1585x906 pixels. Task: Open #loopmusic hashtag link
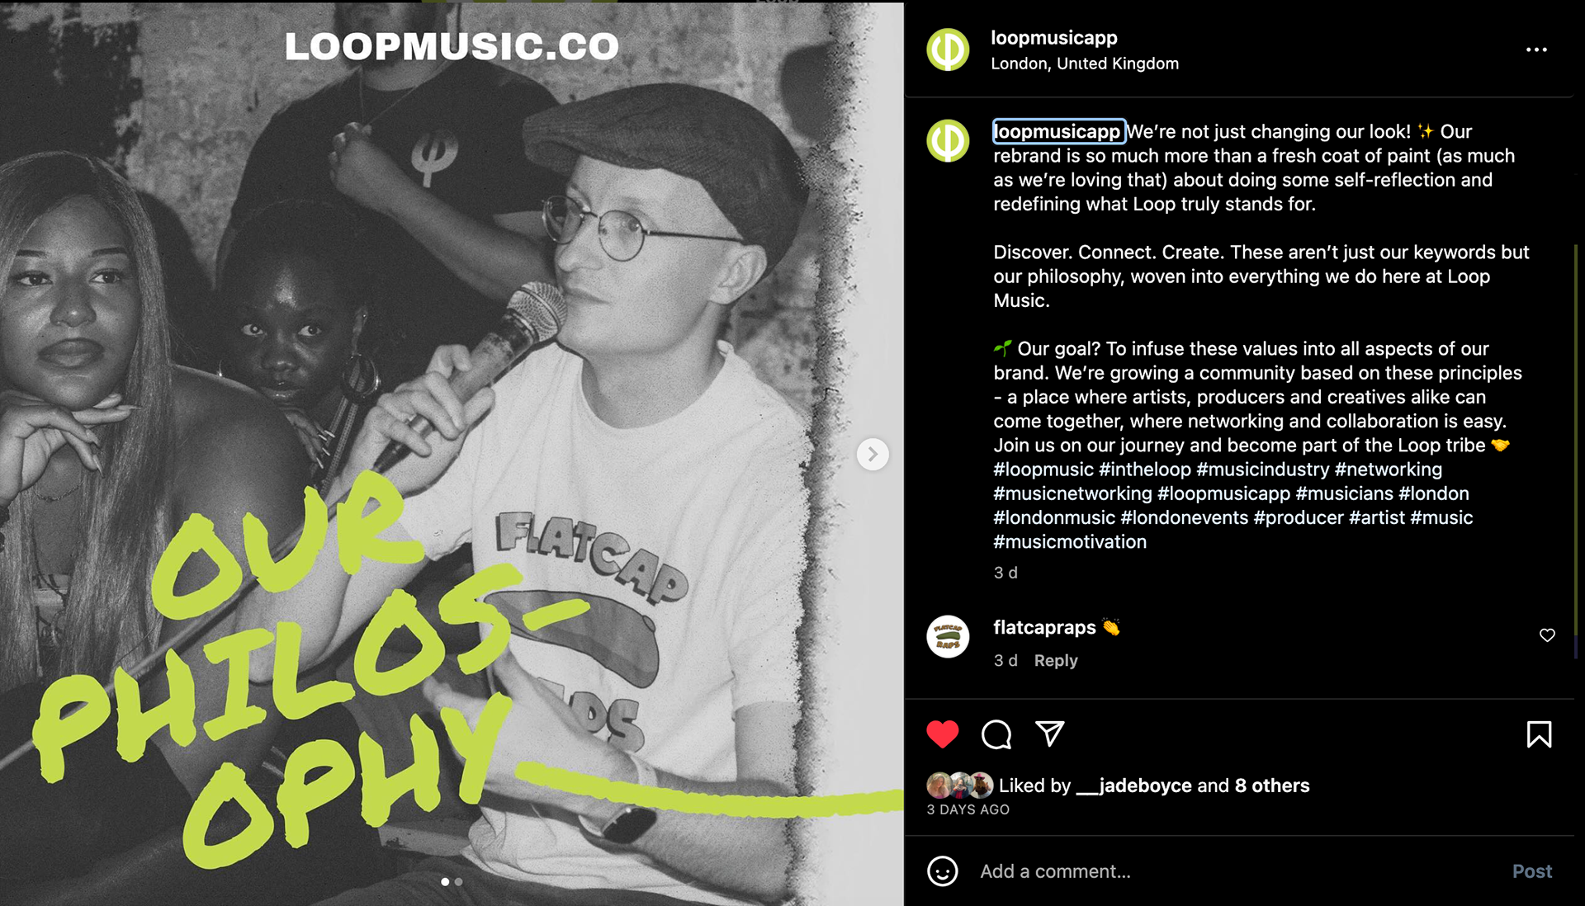tap(1043, 470)
